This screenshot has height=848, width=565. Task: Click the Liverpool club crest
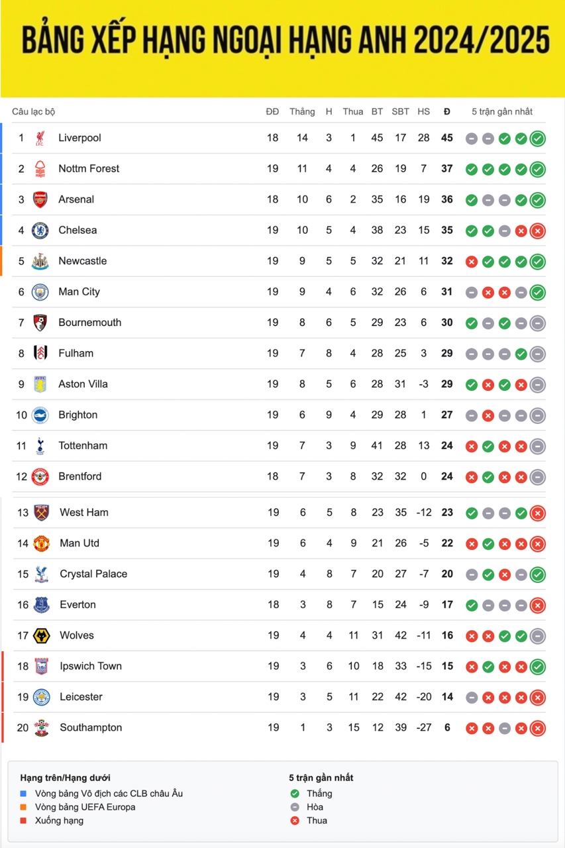tap(40, 138)
